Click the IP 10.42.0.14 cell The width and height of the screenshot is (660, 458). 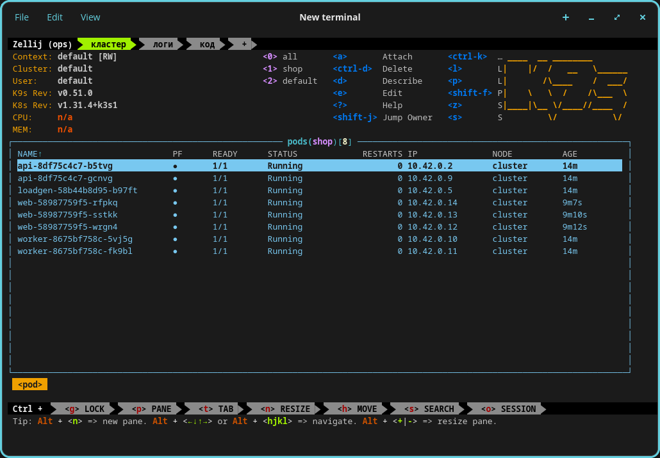pos(433,203)
